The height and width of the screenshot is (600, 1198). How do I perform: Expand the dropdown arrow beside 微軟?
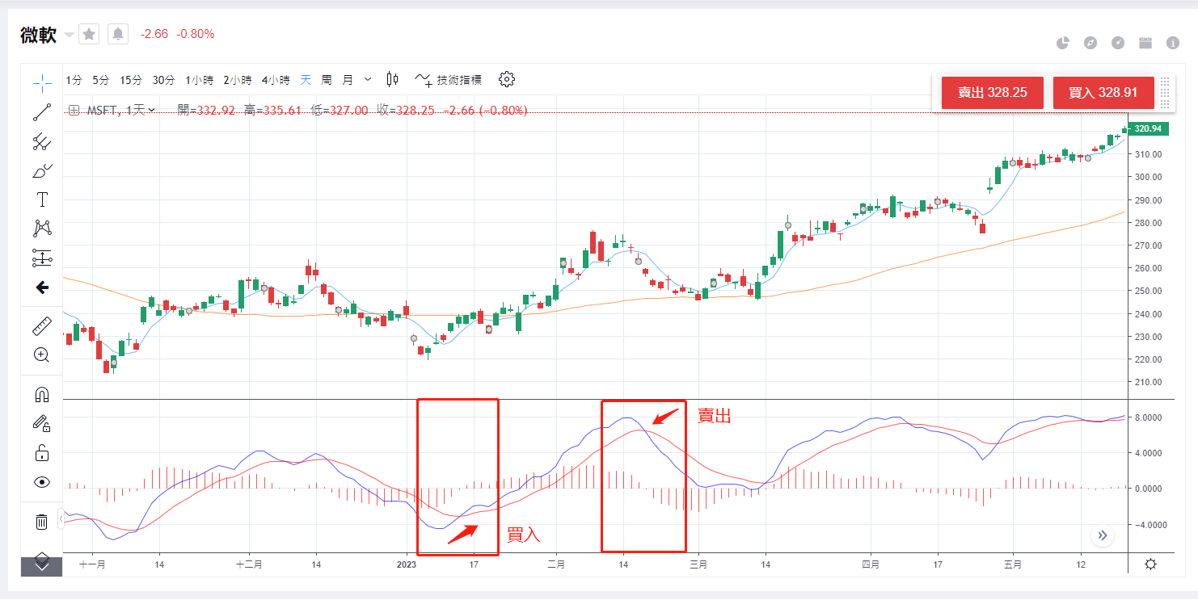(x=69, y=35)
